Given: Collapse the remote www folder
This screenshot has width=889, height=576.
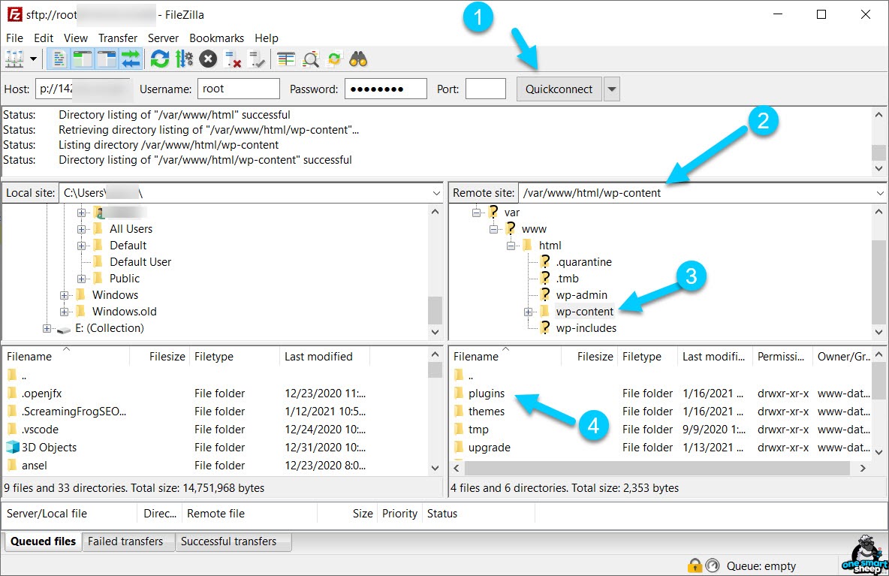Looking at the screenshot, I should [494, 229].
